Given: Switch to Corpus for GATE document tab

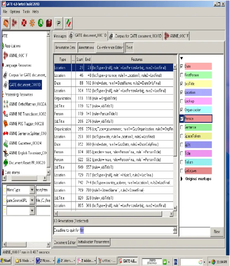Looking at the screenshot, I should click(135, 36).
